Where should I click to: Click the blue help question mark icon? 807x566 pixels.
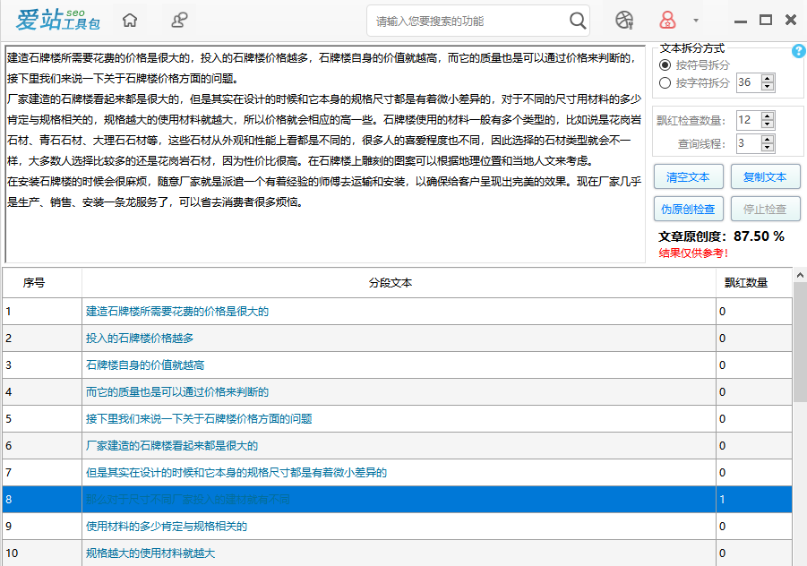[x=799, y=51]
